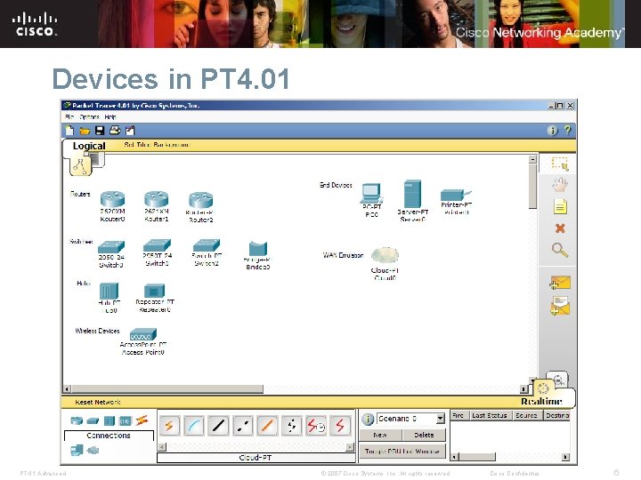Select the Bridge-PT Bridge0 device

(258, 249)
